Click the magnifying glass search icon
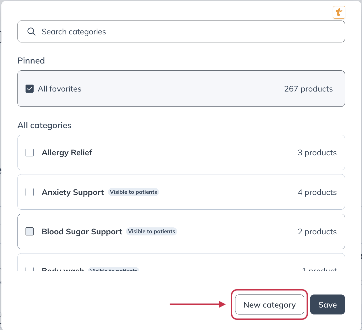362x330 pixels. coord(31,32)
